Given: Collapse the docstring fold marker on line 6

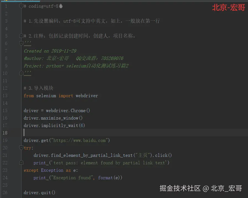Looking at the screenshot, I should pos(21,43).
